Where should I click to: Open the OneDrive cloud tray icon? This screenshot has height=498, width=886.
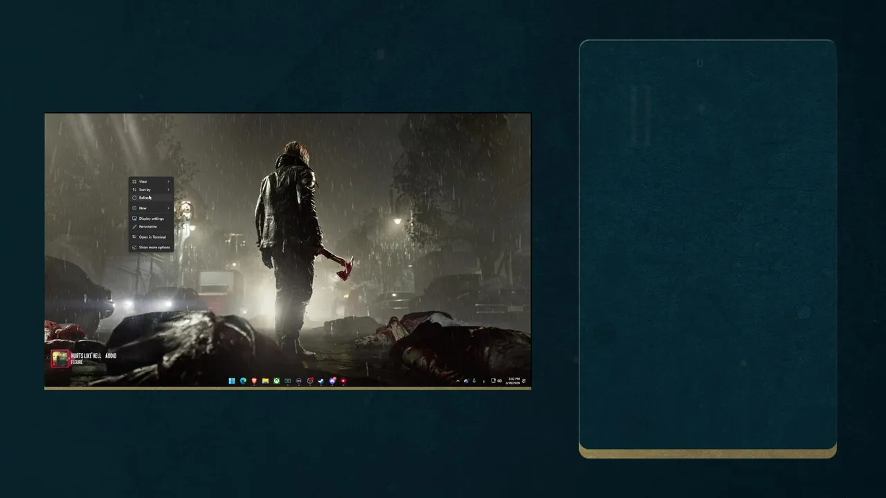pyautogui.click(x=466, y=381)
